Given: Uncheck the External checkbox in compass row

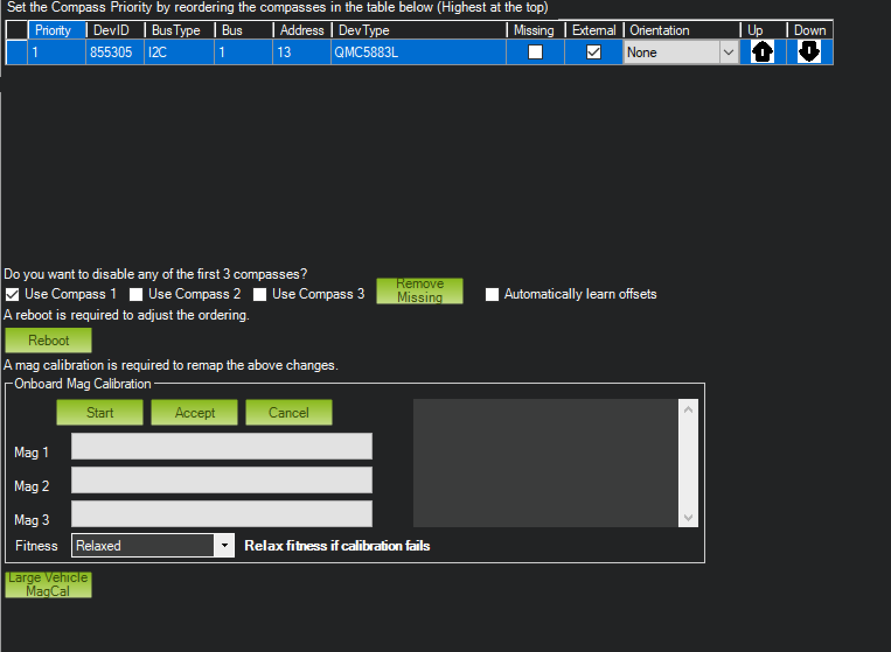Looking at the screenshot, I should pos(593,52).
